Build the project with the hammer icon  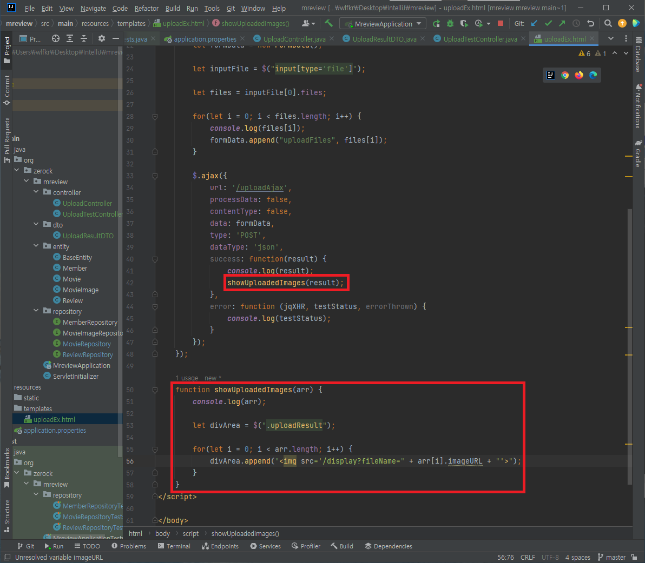(328, 23)
